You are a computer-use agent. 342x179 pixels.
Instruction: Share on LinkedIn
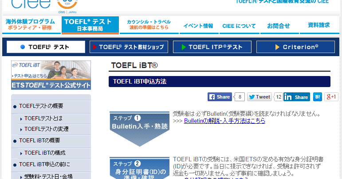(297, 97)
